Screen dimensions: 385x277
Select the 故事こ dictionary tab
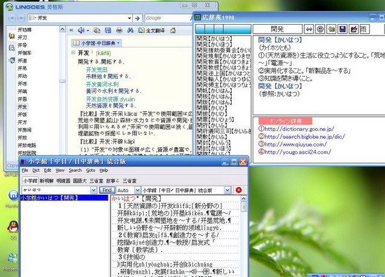point(112,181)
